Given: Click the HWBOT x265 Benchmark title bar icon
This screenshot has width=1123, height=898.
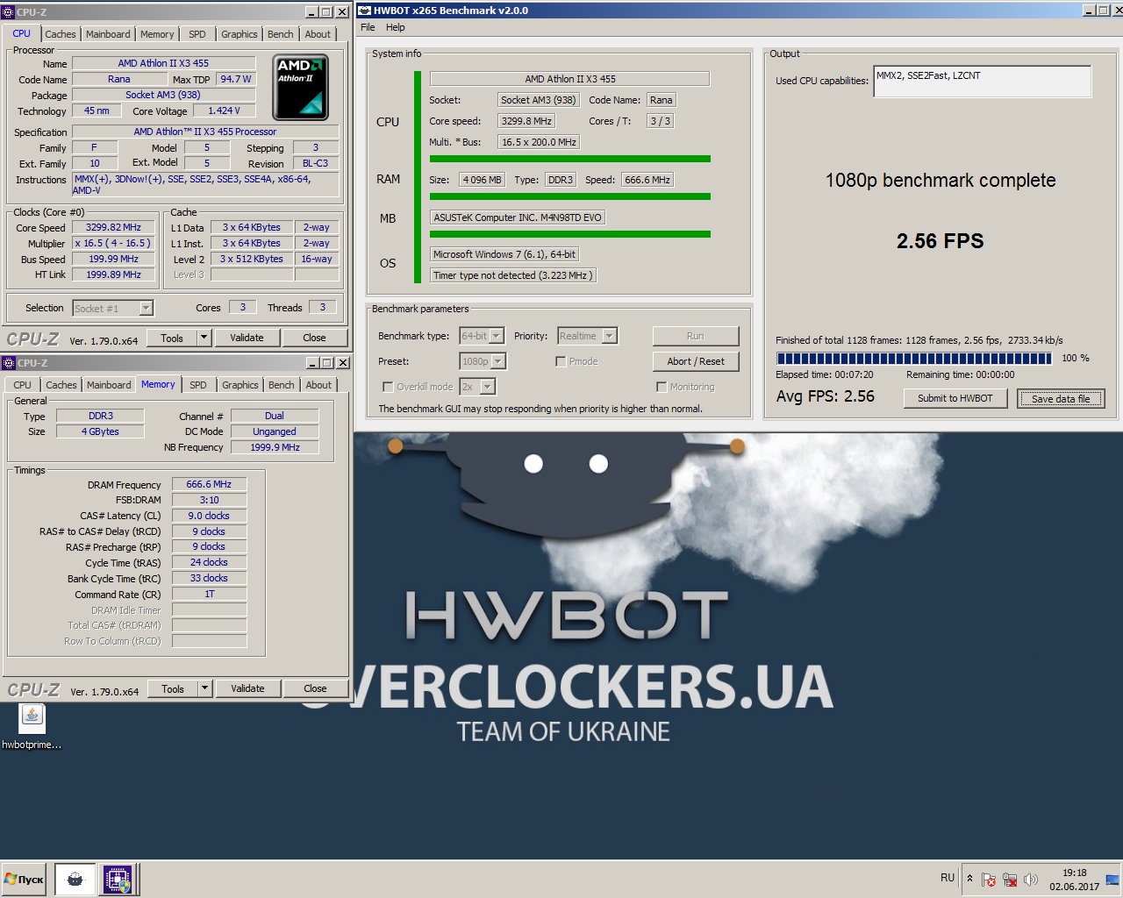Looking at the screenshot, I should point(365,11).
